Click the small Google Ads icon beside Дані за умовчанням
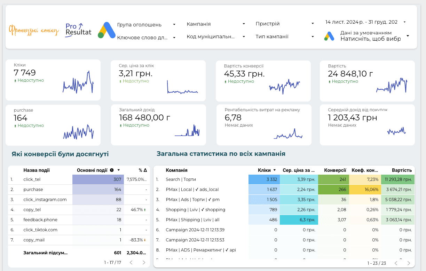This screenshot has height=271, width=426. pos(329,36)
